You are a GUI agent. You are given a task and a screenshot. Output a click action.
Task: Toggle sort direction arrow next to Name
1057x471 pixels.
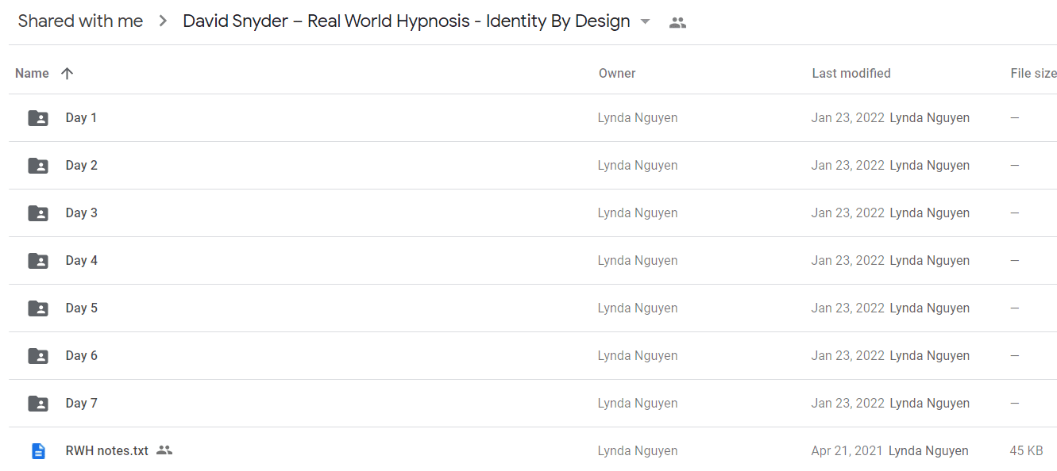point(68,73)
